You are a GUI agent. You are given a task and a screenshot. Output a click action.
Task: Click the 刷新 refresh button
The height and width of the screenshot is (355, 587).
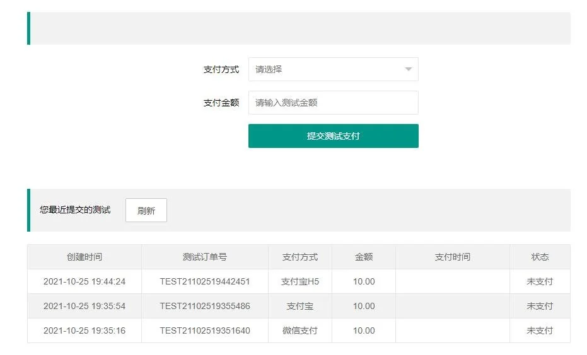click(x=146, y=211)
